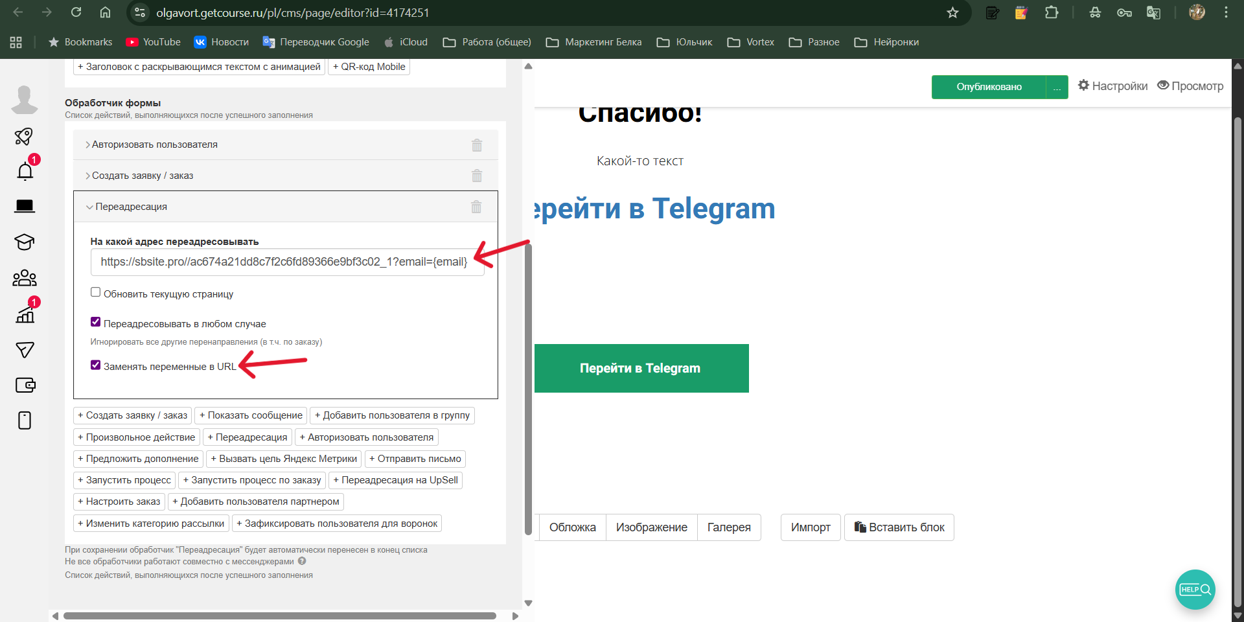
Task: Open notifications via the bell icon
Action: (x=24, y=170)
